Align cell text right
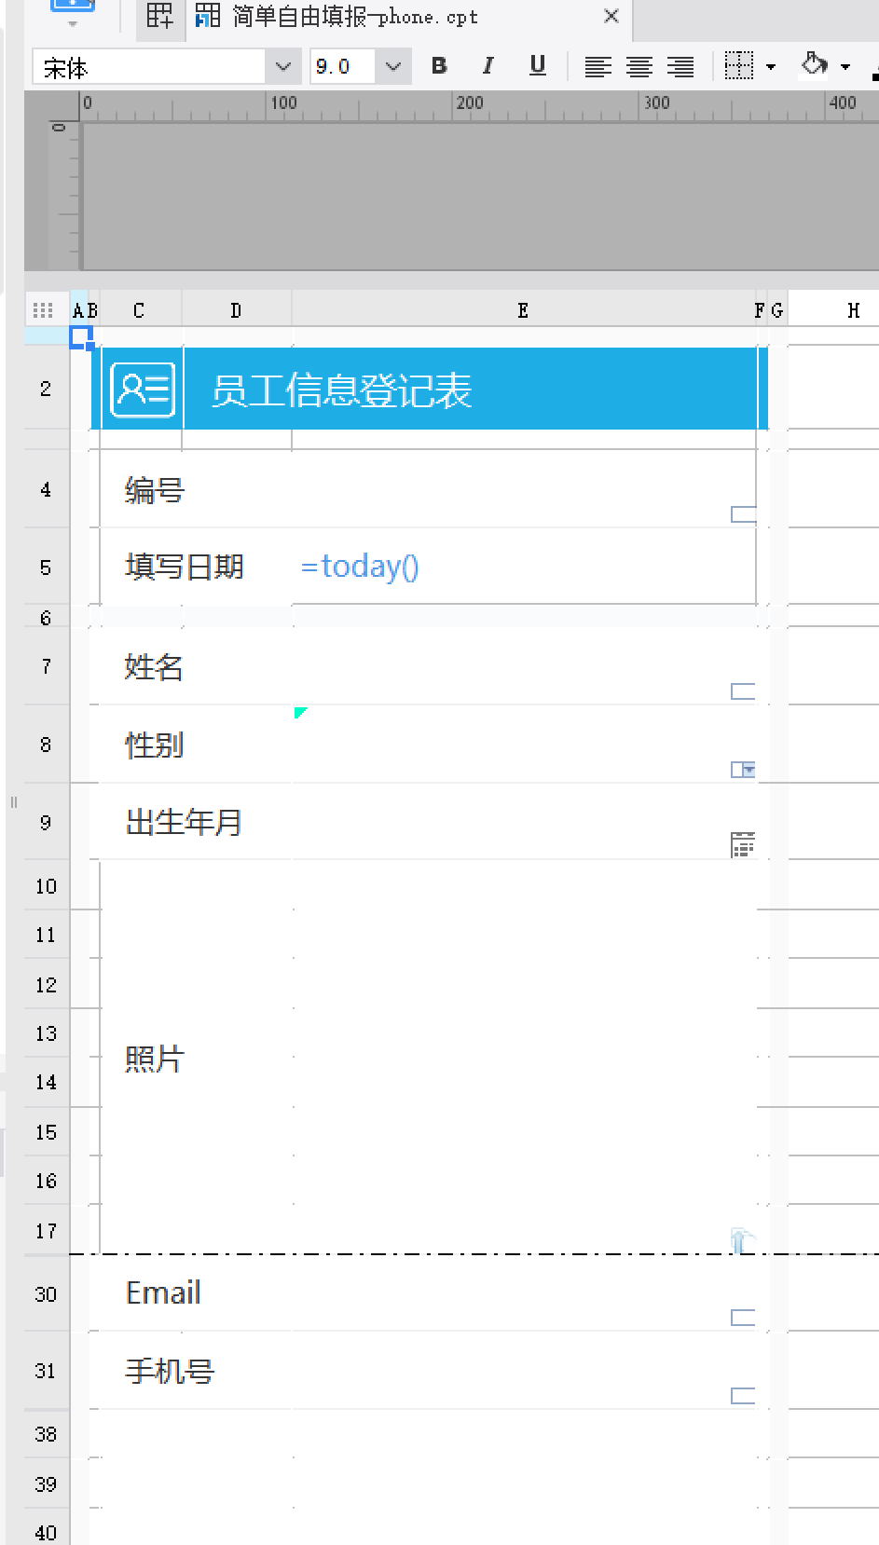This screenshot has width=879, height=1545. click(680, 66)
